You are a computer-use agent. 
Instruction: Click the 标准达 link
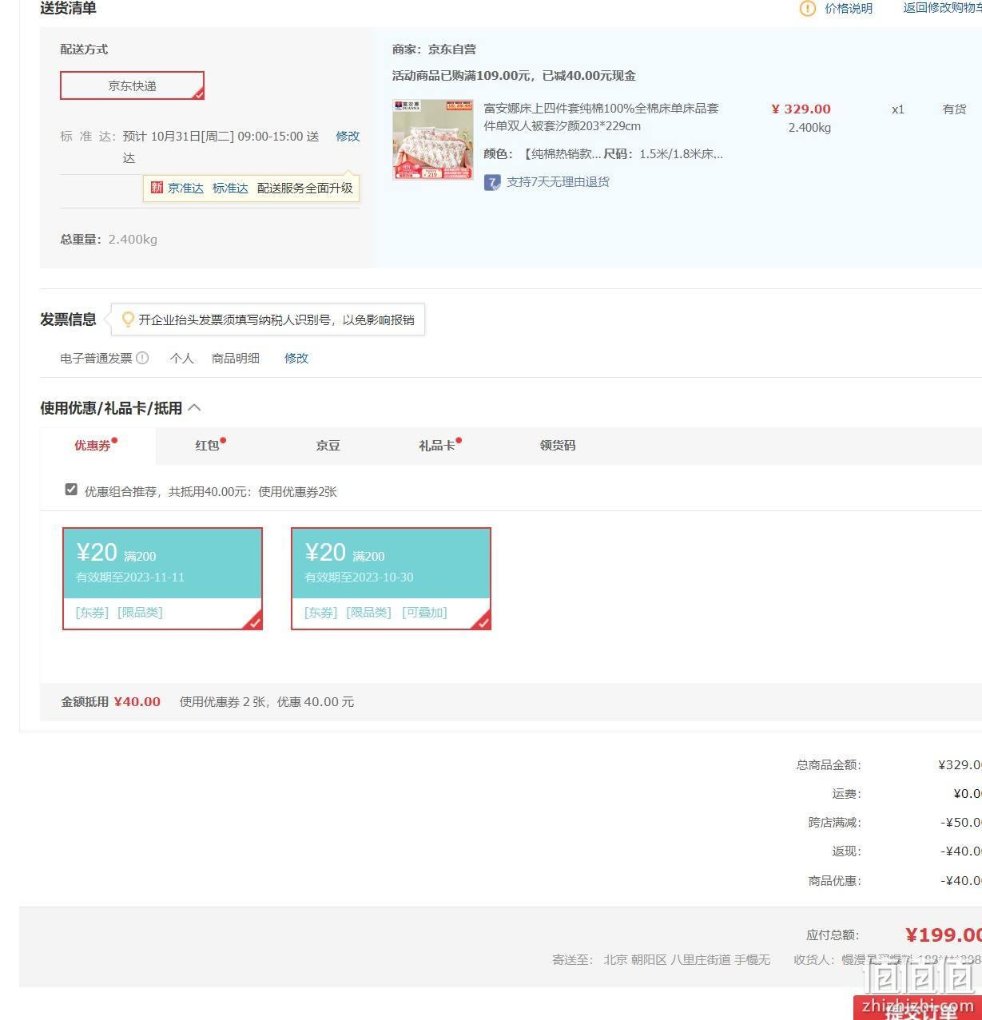(x=230, y=189)
